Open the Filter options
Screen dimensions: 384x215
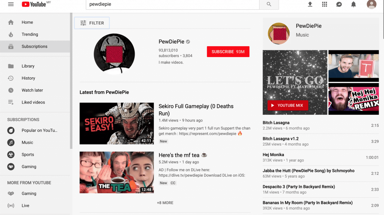click(92, 23)
